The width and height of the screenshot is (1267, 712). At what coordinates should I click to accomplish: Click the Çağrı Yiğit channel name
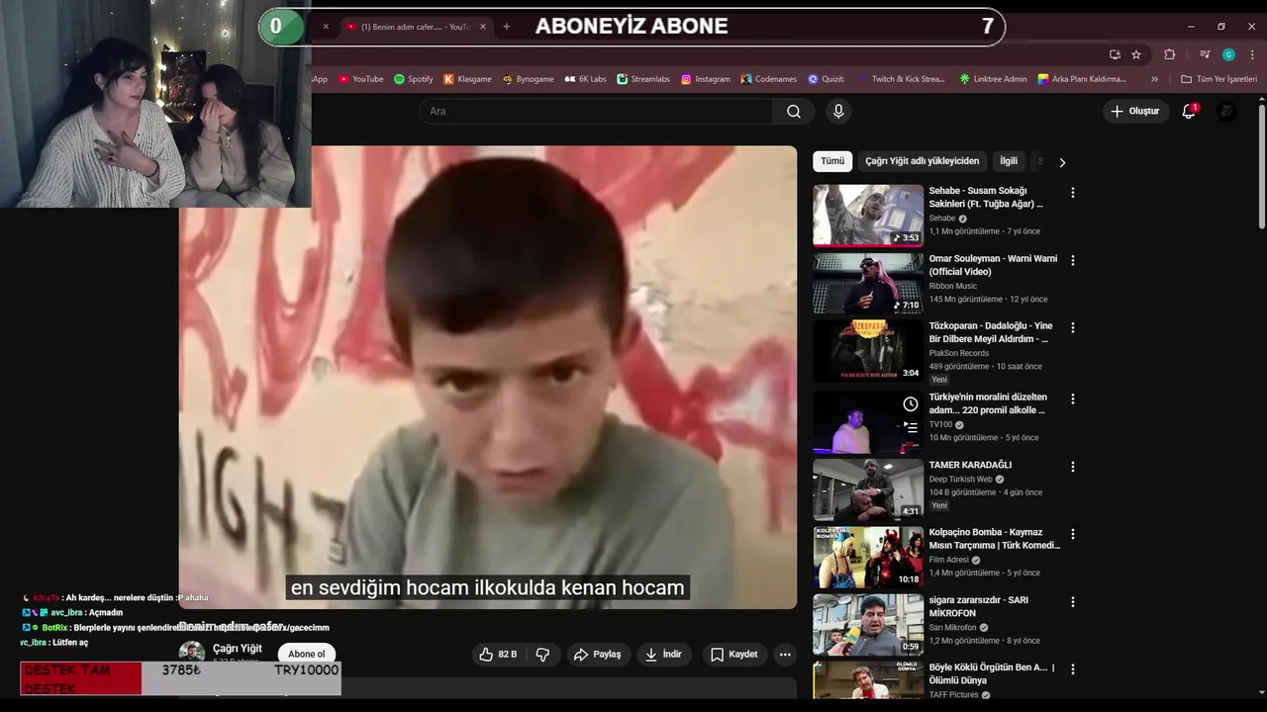238,649
